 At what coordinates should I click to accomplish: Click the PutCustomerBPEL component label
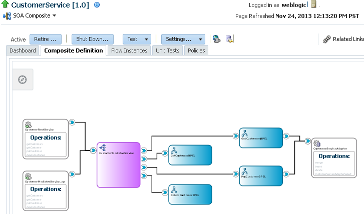pos(253,176)
